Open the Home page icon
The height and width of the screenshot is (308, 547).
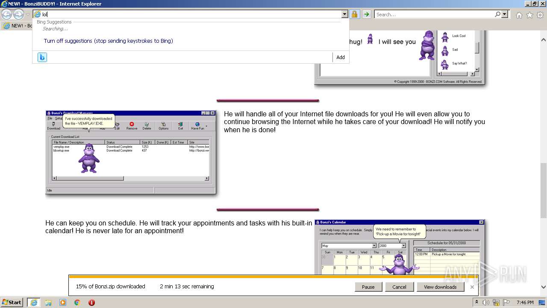pos(519,15)
